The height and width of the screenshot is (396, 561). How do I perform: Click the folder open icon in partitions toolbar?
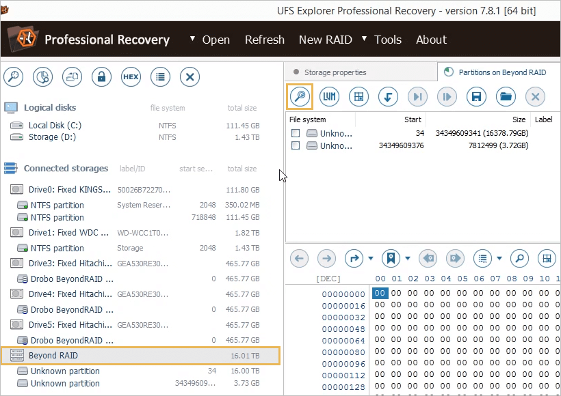(506, 96)
